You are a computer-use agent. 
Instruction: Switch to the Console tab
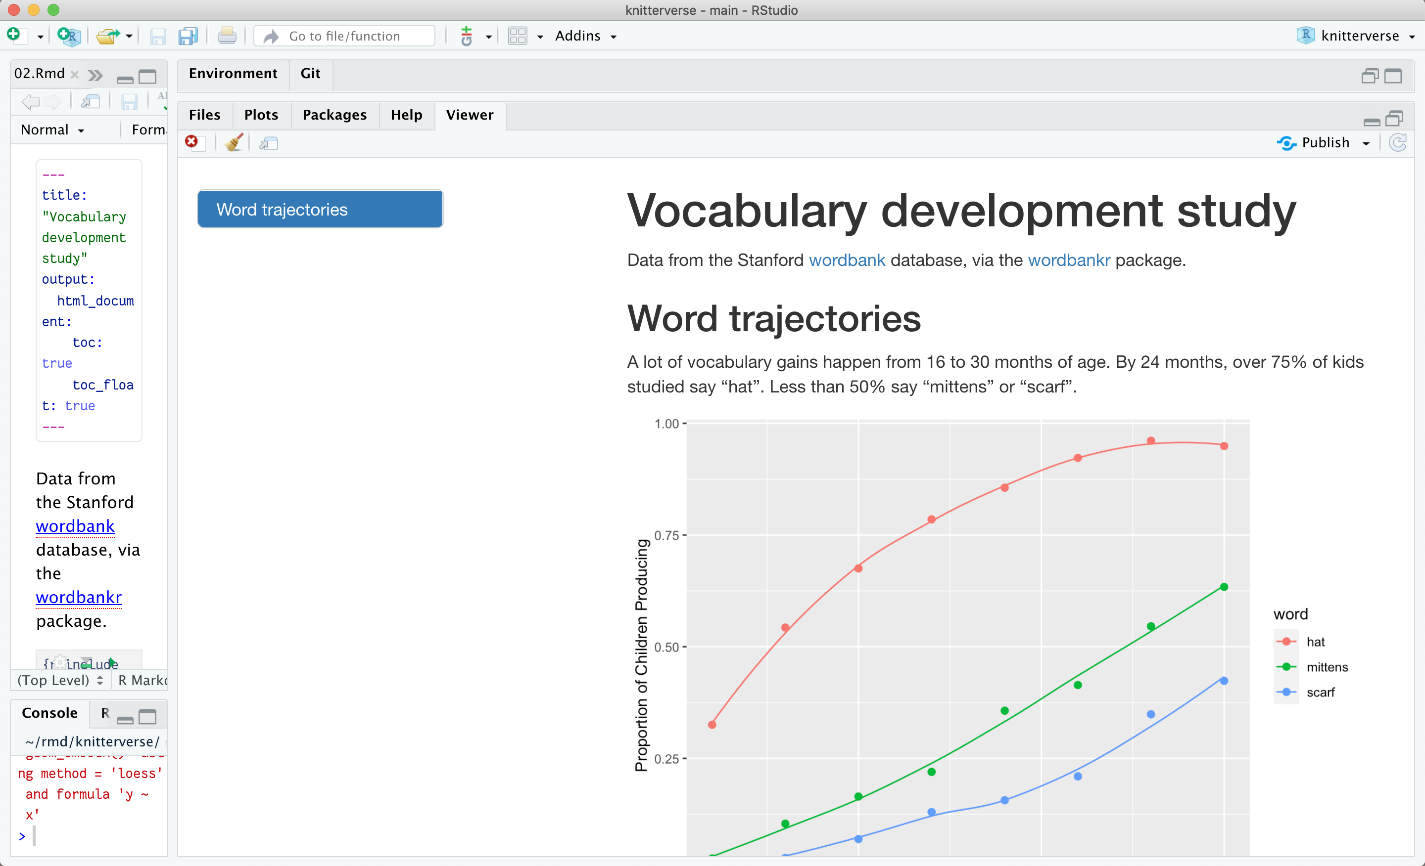(x=50, y=713)
